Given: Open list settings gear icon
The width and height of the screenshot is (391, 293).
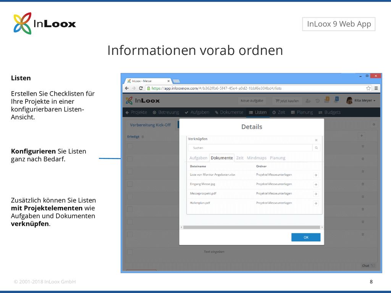Looking at the screenshot, I should [373, 124].
